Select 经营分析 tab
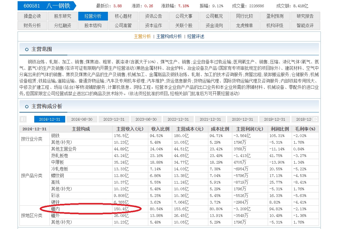Screen dimensions: 339x229 tap(93, 16)
